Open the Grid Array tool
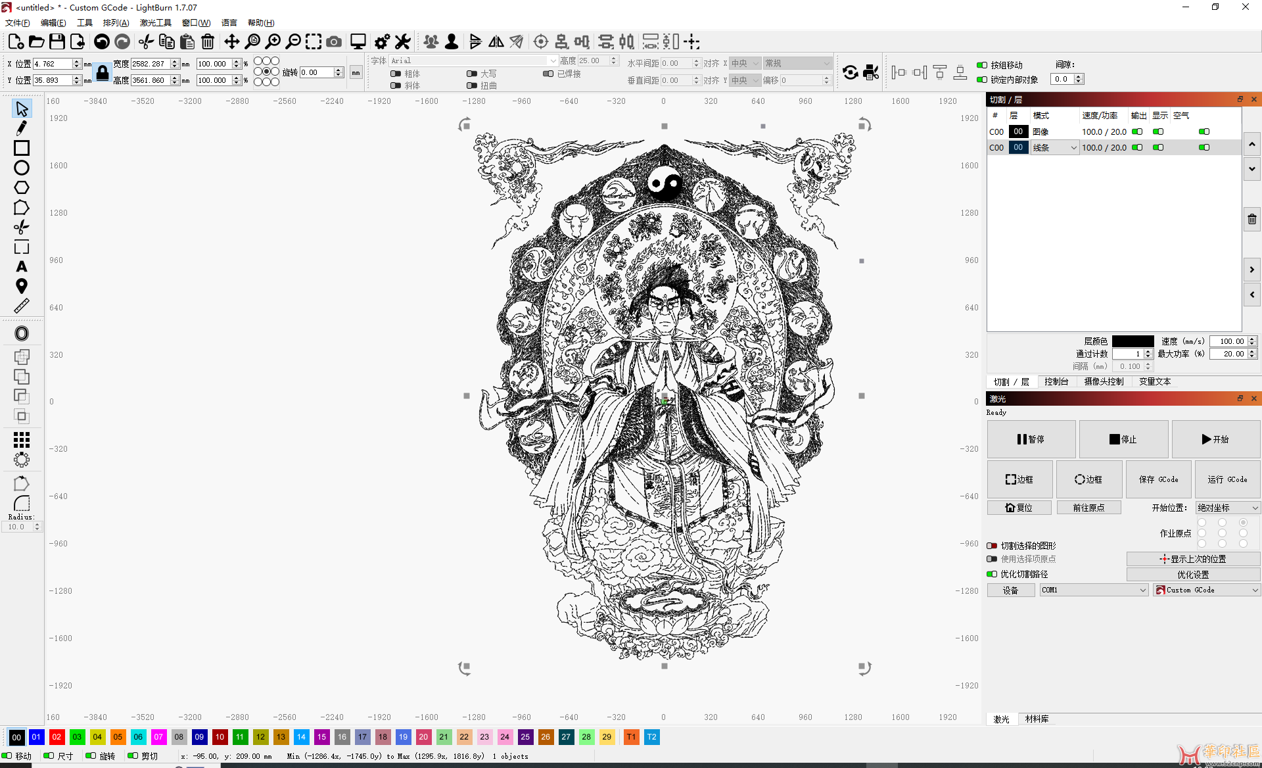The image size is (1262, 768). tap(22, 439)
